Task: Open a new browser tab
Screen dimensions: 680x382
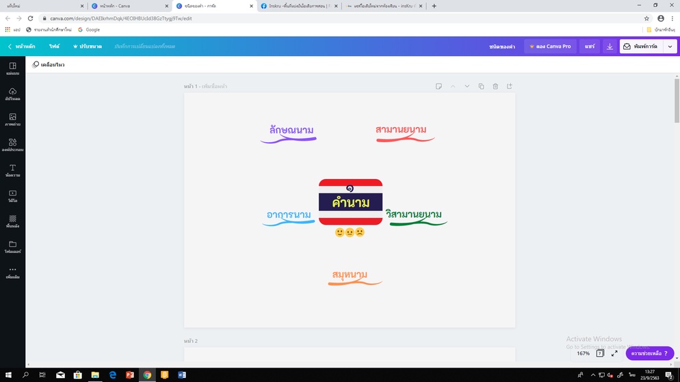Action: click(434, 6)
